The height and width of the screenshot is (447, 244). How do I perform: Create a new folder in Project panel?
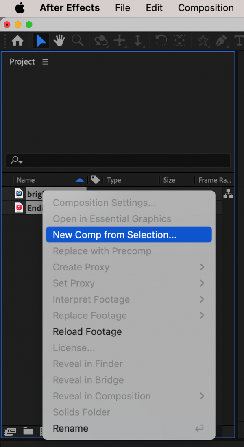28,431
